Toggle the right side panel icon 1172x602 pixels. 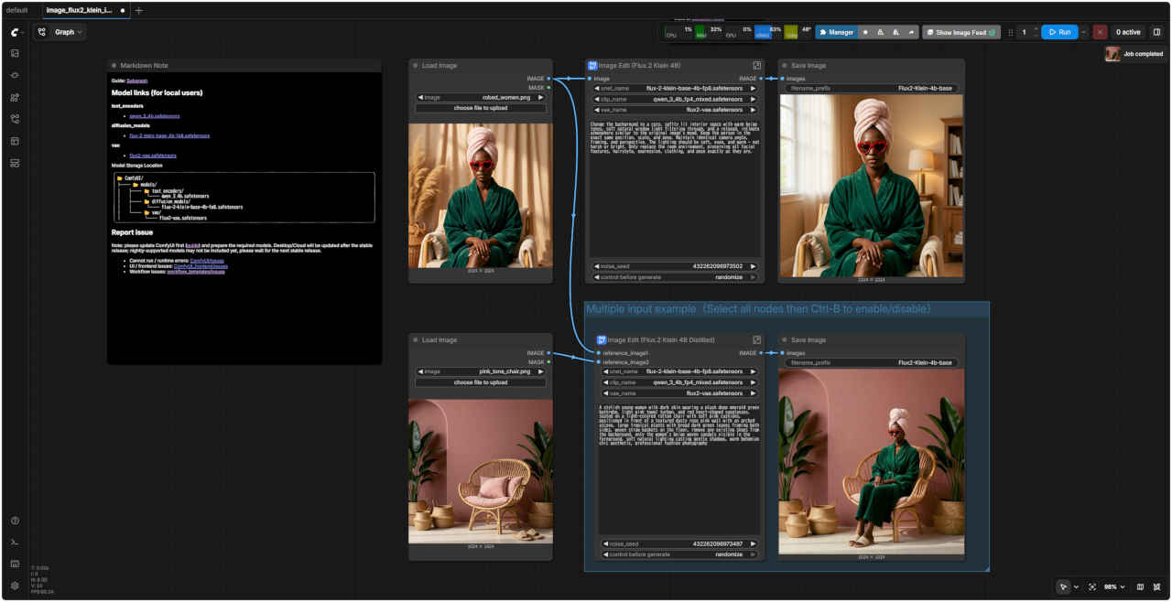[1156, 32]
